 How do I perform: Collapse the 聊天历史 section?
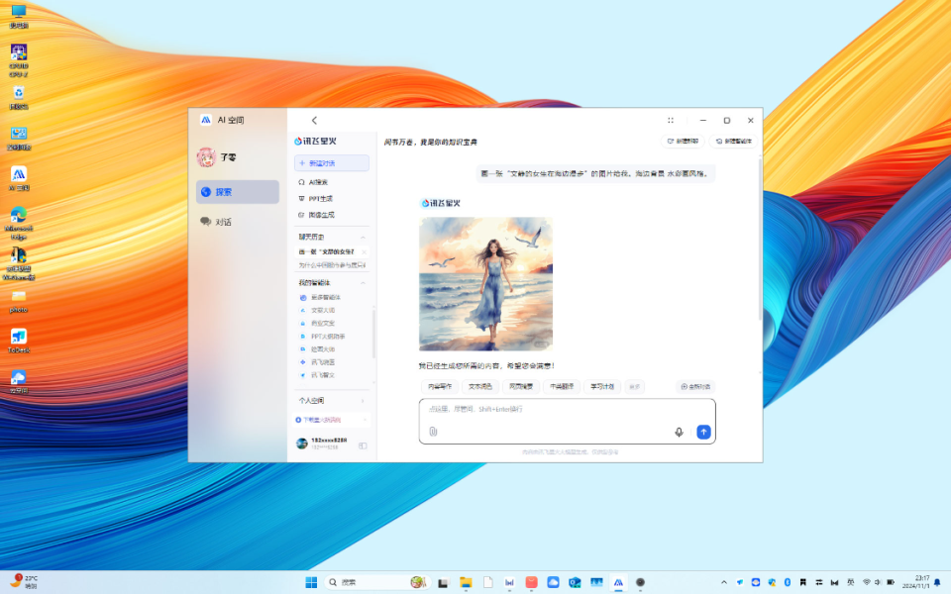(x=363, y=237)
